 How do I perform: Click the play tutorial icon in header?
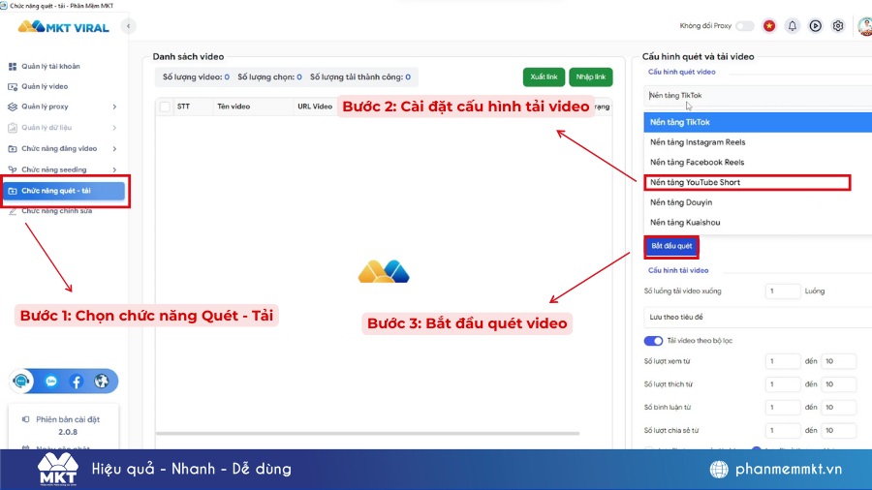coord(815,25)
